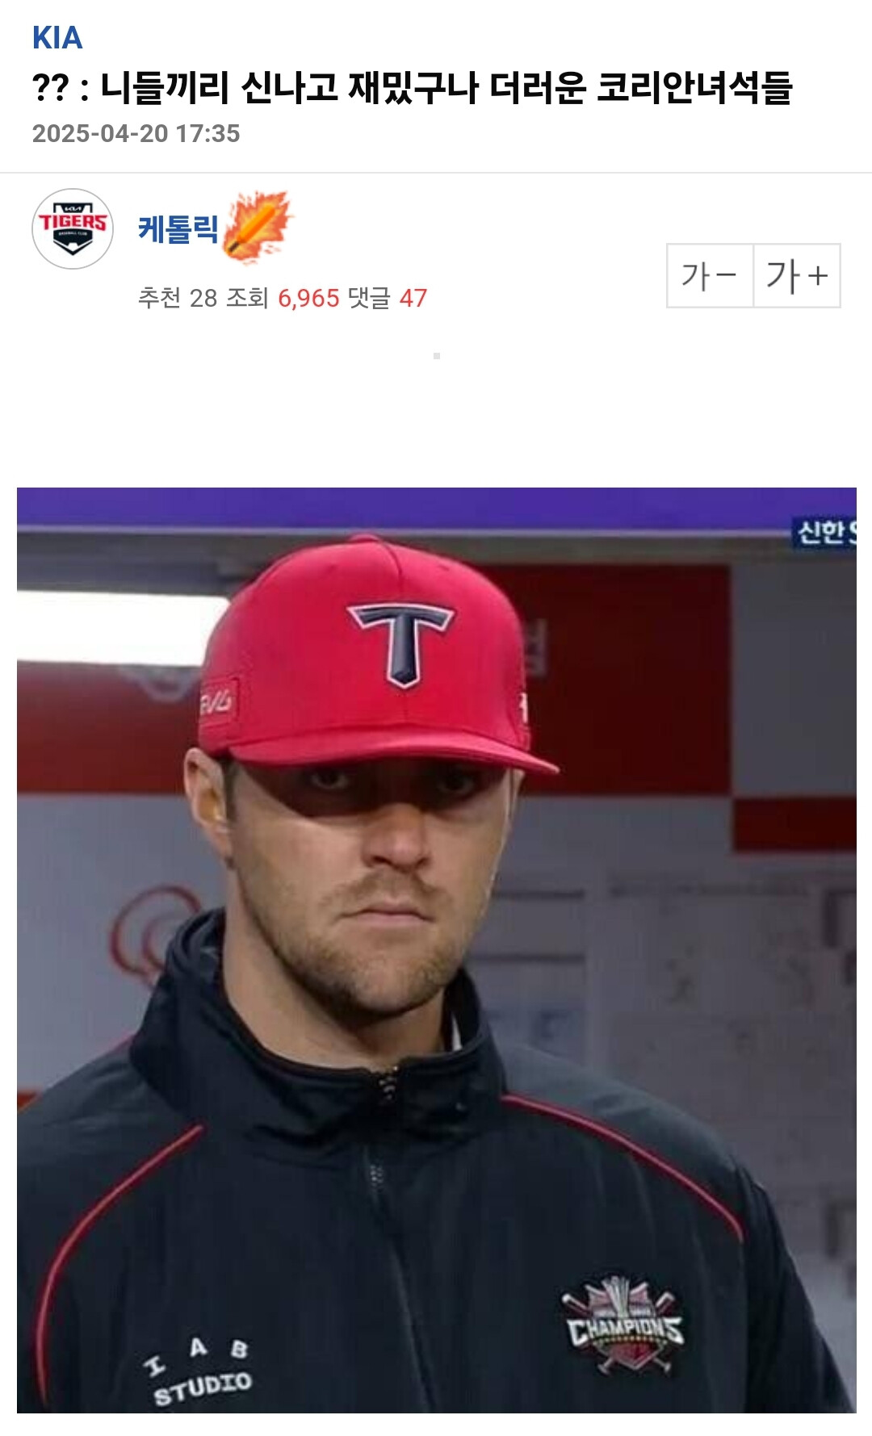The image size is (872, 1436).
Task: Open author 케톨릭's profile name
Action: [178, 228]
